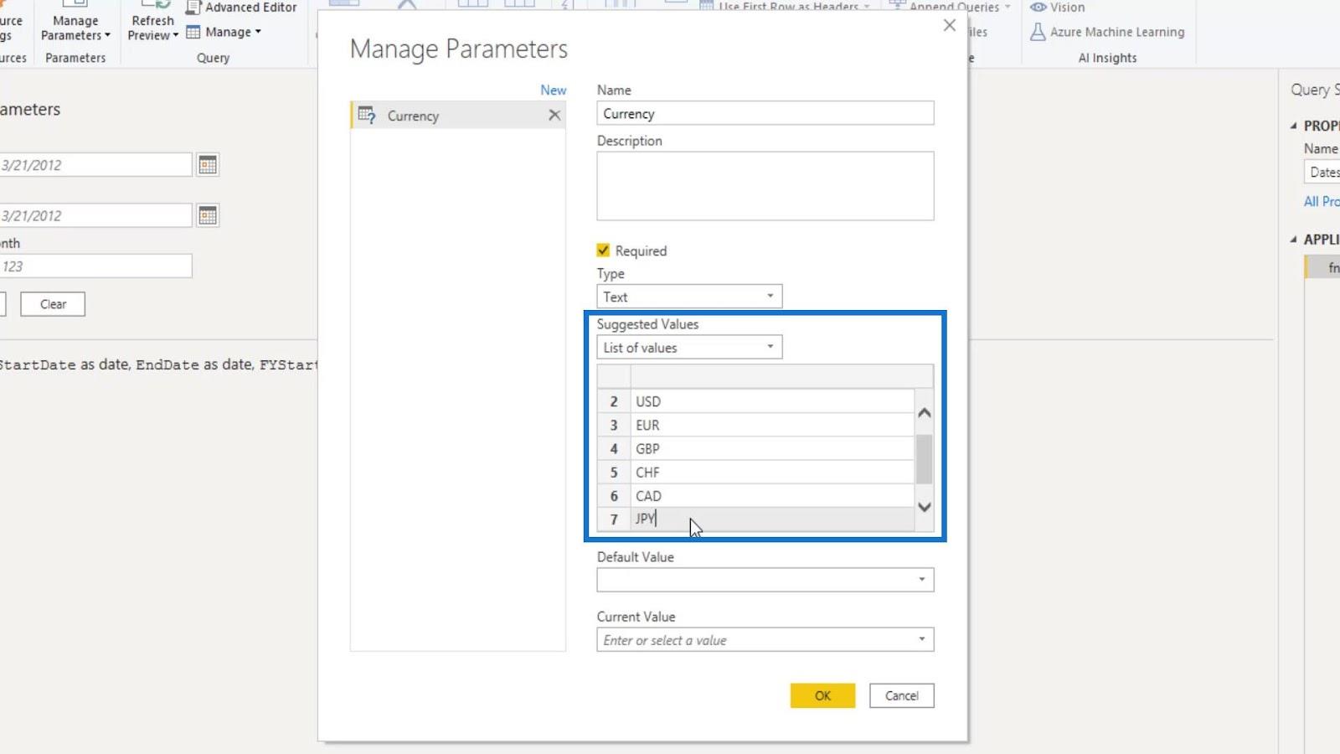Click OK to confirm parameters
The height and width of the screenshot is (754, 1340).
tap(822, 695)
